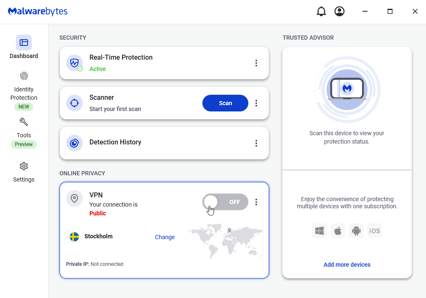Click the Real-Time Protection shield icon
This screenshot has height=298, width=426.
(x=74, y=63)
